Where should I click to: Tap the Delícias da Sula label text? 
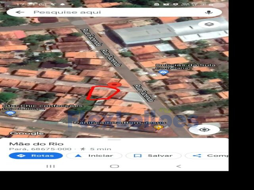186,66
